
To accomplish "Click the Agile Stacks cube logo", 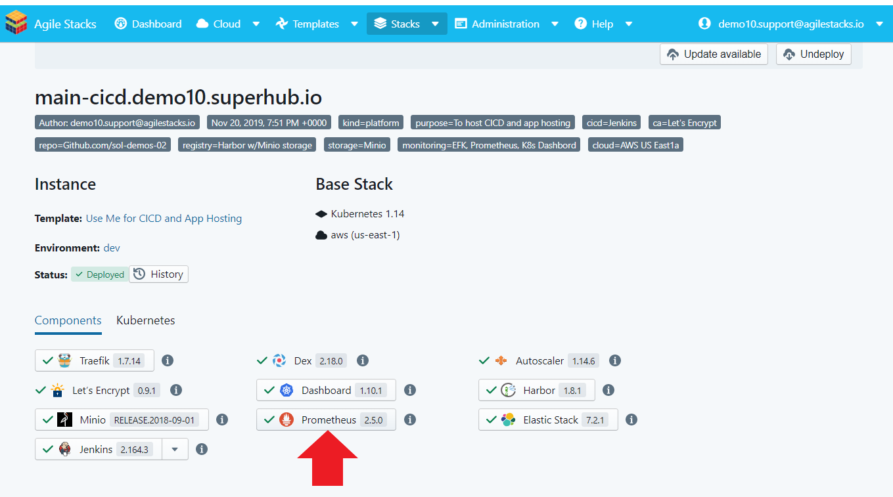I will (16, 24).
